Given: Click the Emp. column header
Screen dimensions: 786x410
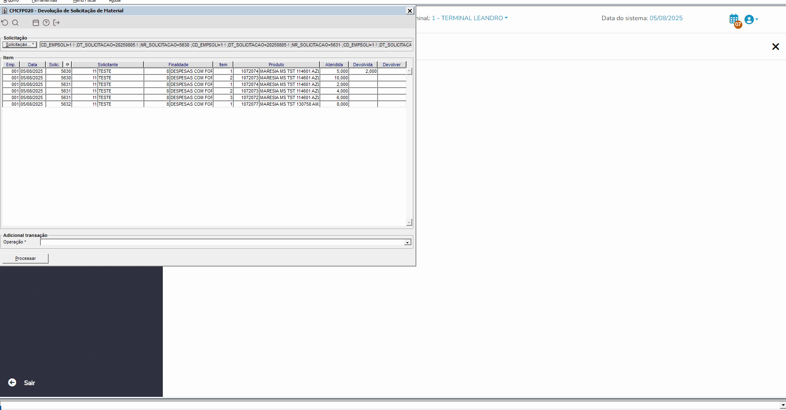Looking at the screenshot, I should tap(11, 65).
